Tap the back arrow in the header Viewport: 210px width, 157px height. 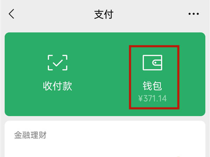(12, 14)
